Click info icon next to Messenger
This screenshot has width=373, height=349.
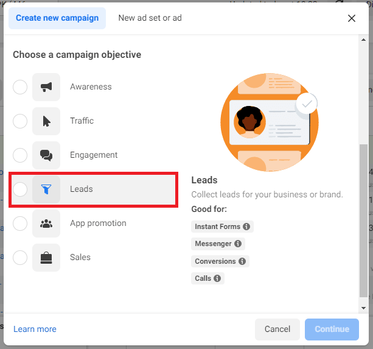point(237,244)
